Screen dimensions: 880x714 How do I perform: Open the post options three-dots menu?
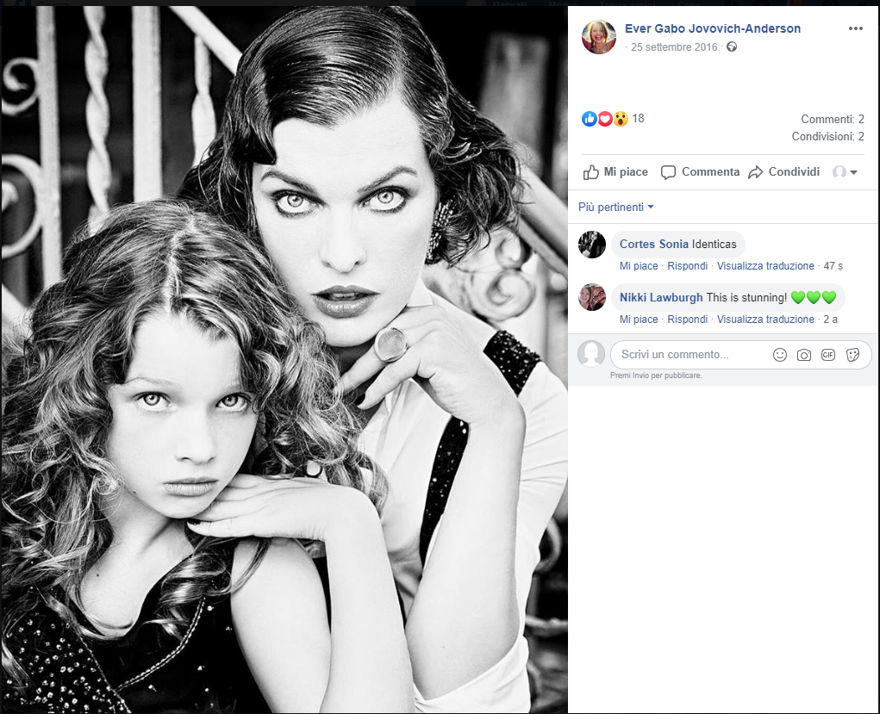[x=855, y=28]
